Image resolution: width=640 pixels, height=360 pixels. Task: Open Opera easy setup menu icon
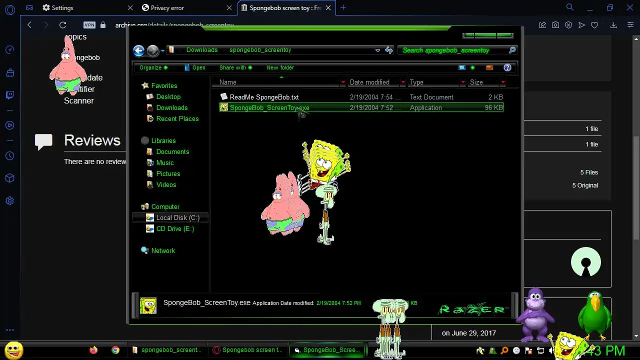click(630, 25)
